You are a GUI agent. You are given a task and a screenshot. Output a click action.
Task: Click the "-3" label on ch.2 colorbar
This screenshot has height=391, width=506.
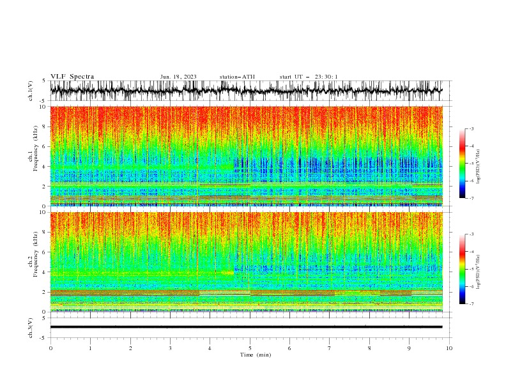coord(471,234)
